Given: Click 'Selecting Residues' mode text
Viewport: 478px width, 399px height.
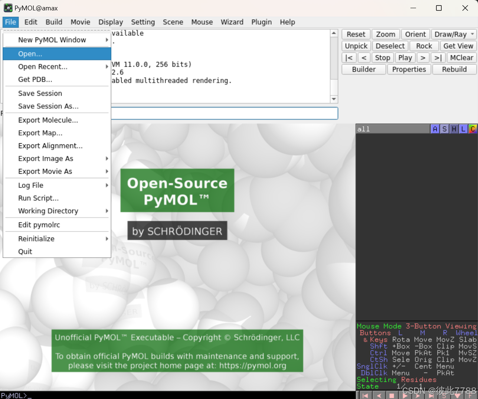Looking at the screenshot, I should click(396, 380).
